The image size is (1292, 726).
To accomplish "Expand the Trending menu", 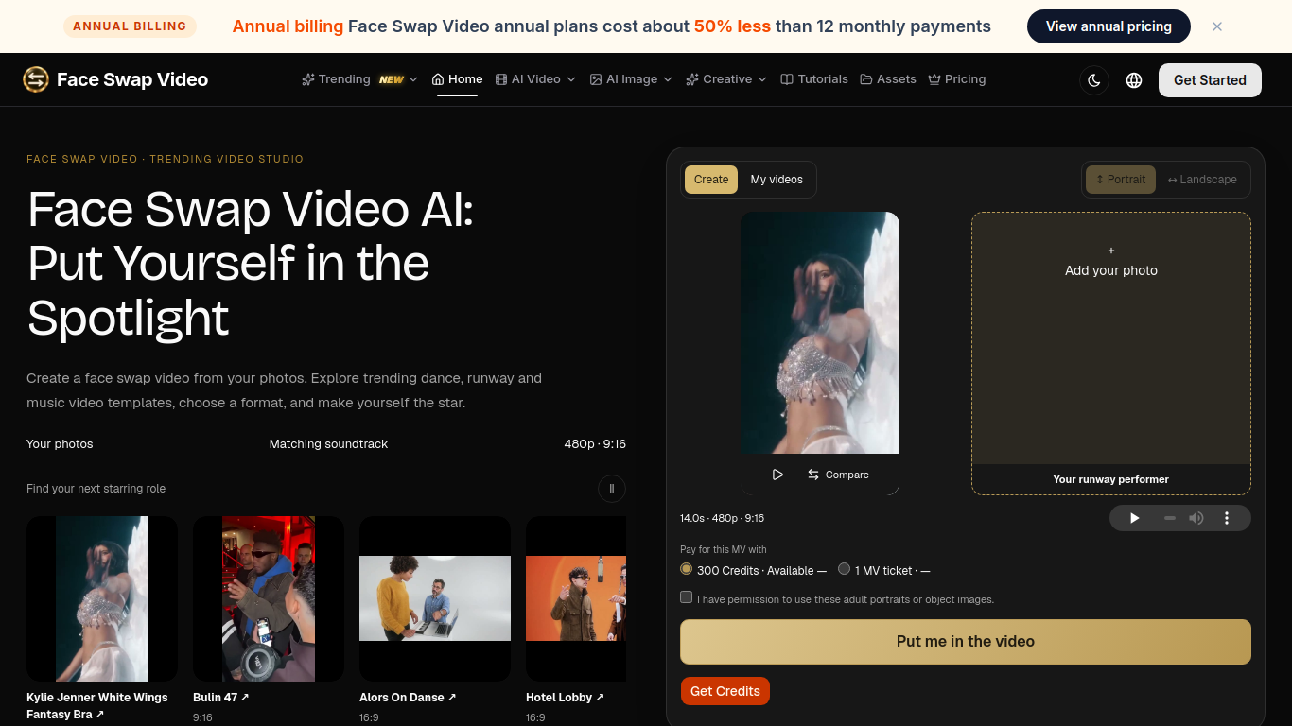I will 359,79.
